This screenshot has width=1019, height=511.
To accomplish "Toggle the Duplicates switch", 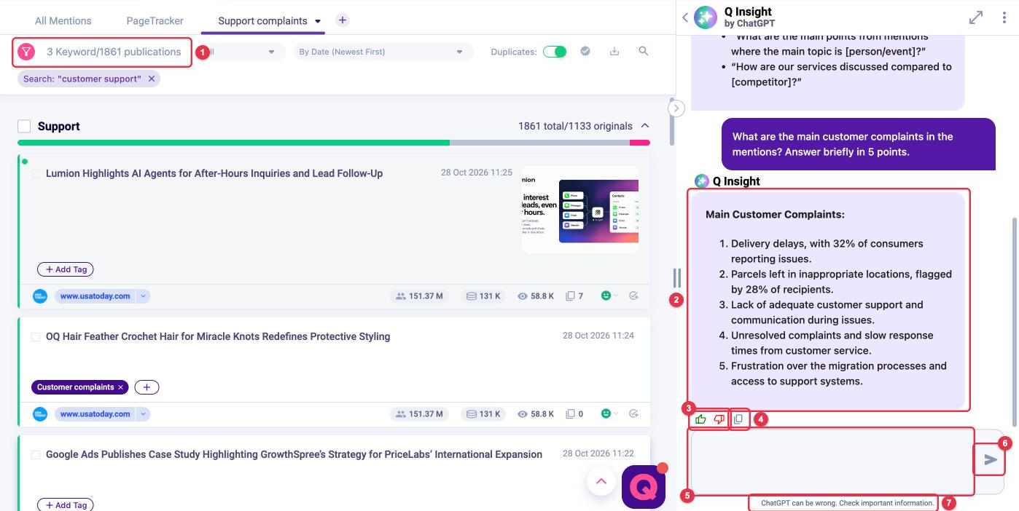I will point(555,52).
